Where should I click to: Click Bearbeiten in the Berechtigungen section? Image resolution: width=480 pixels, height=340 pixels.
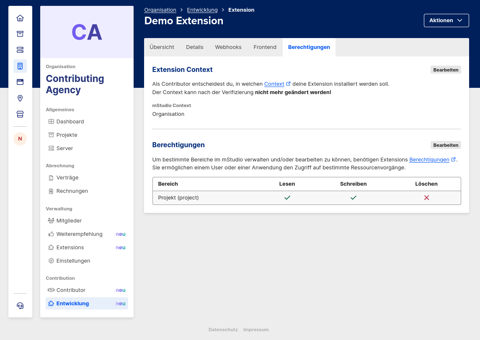(446, 145)
